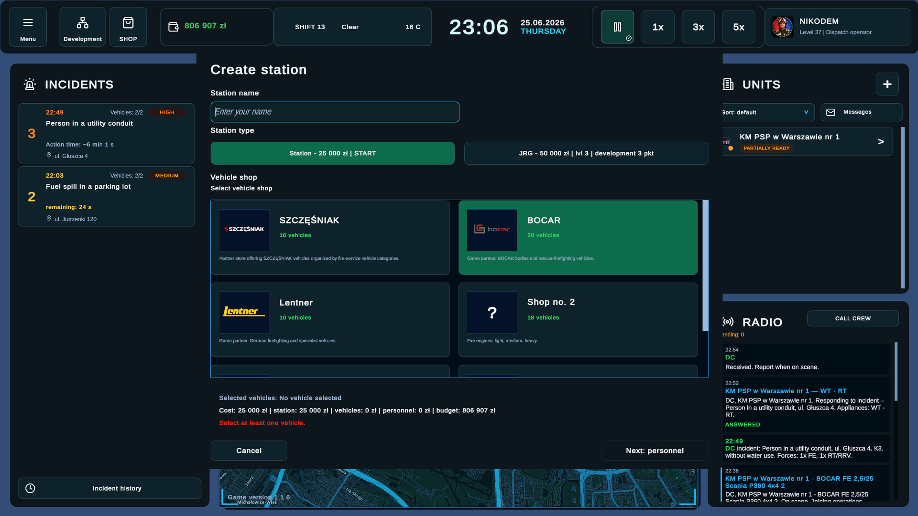918x516 pixels.
Task: Open BOCAR FE 2,5/25 Scania radio message
Action: pyautogui.click(x=806, y=484)
